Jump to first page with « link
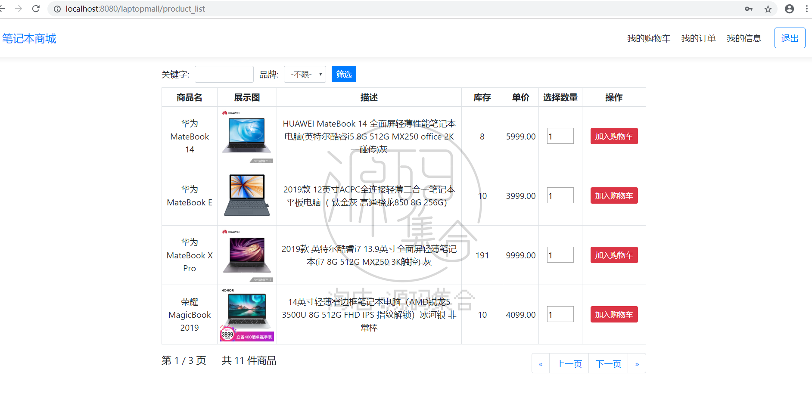The height and width of the screenshot is (400, 812). tap(541, 364)
